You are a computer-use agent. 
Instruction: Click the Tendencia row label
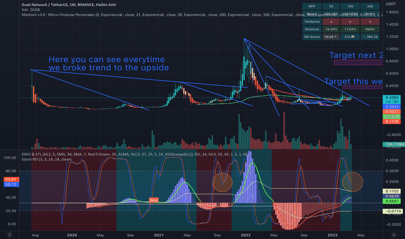tap(312, 21)
